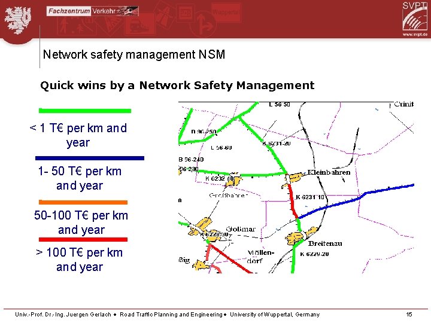Click the Fachzentrum Verkehr banner label

coord(92,11)
